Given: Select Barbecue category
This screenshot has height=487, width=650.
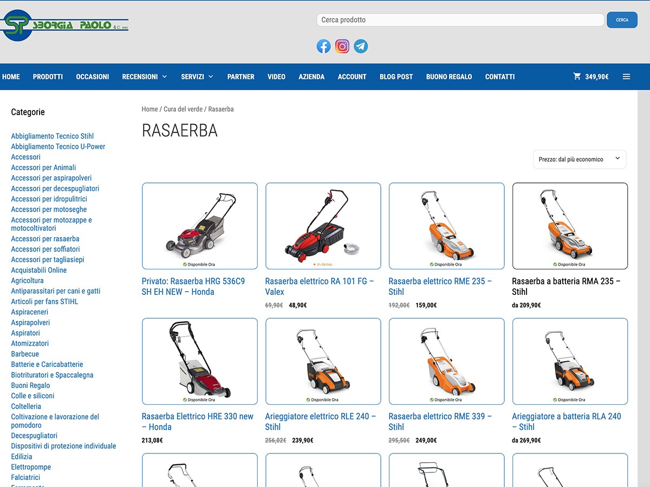Looking at the screenshot, I should point(25,354).
